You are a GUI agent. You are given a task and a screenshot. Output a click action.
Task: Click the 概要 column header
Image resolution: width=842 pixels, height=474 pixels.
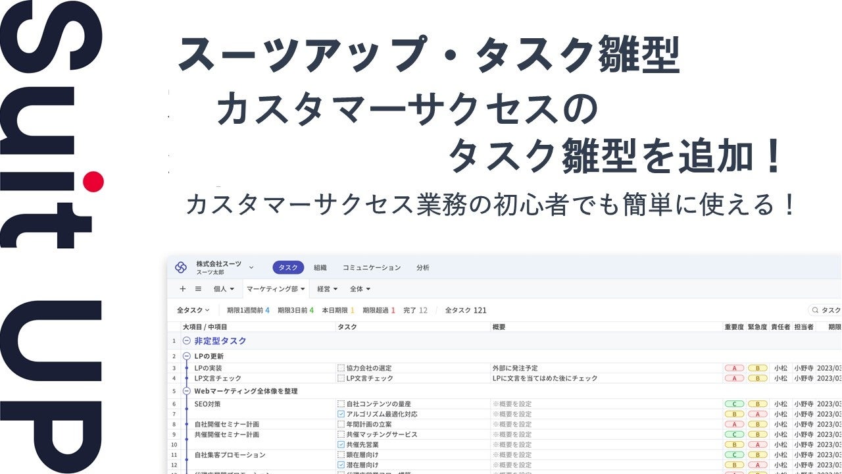[x=499, y=327]
